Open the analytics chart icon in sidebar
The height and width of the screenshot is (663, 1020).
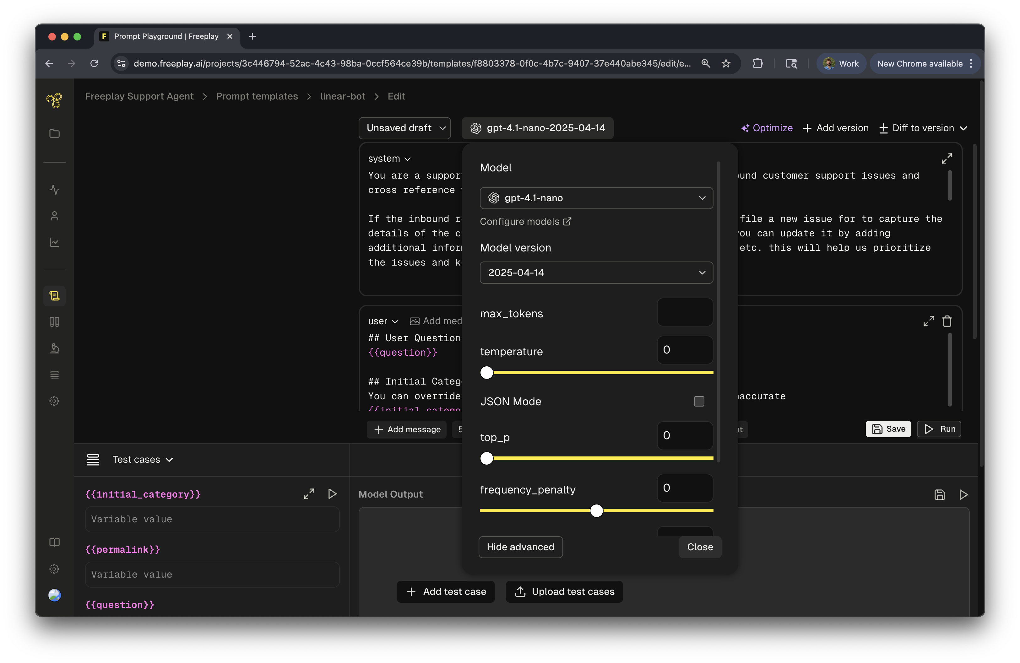(x=54, y=242)
